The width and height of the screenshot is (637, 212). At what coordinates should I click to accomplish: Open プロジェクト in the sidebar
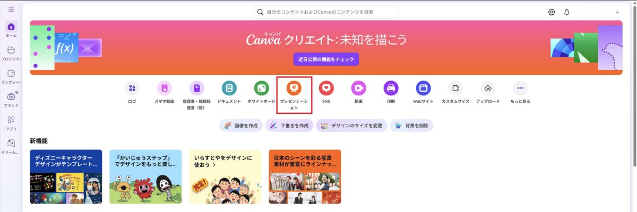[x=11, y=53]
